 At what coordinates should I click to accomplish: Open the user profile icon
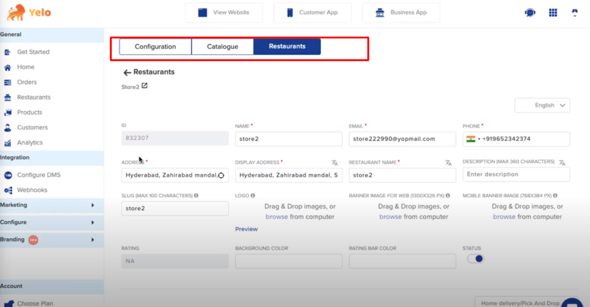(x=574, y=13)
